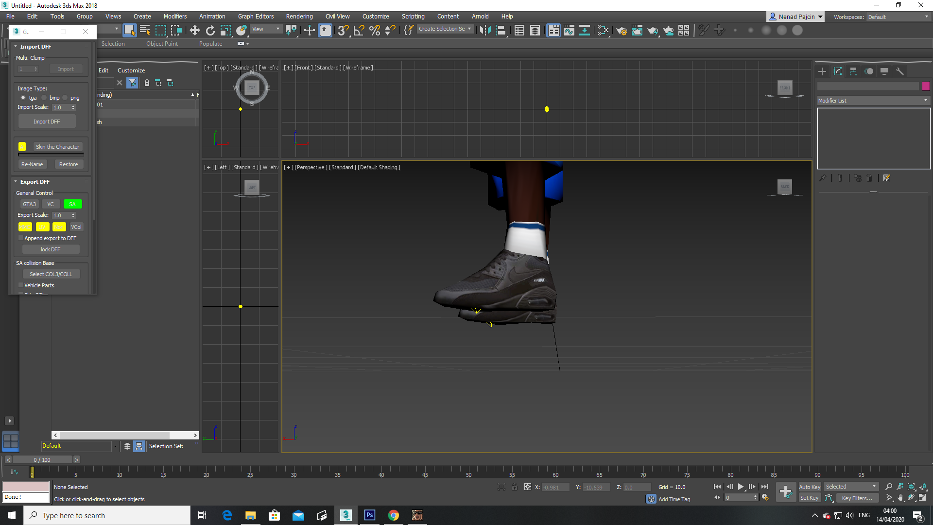Toggle the Angle Snap tool
Viewport: 933px width, 525px height.
[x=359, y=30]
